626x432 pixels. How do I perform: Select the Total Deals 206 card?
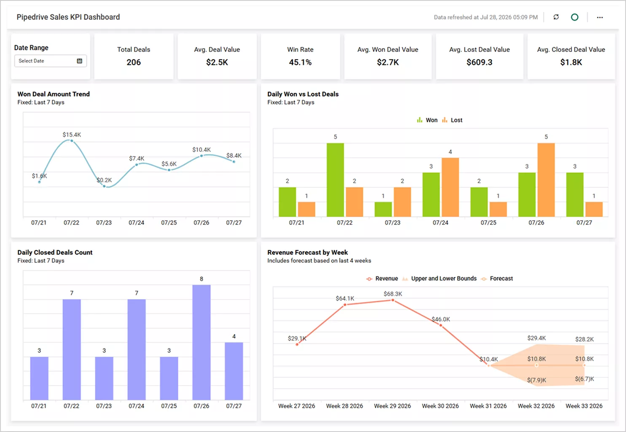134,56
